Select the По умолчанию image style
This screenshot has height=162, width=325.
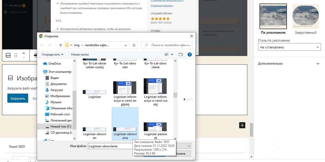[273, 16]
